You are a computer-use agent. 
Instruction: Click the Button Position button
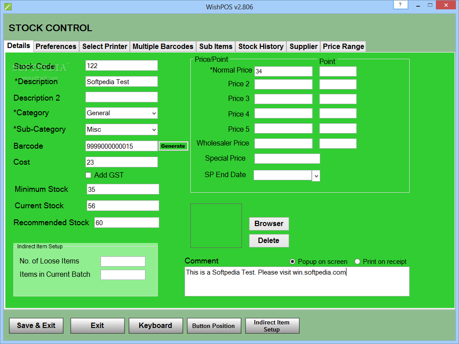tap(213, 326)
